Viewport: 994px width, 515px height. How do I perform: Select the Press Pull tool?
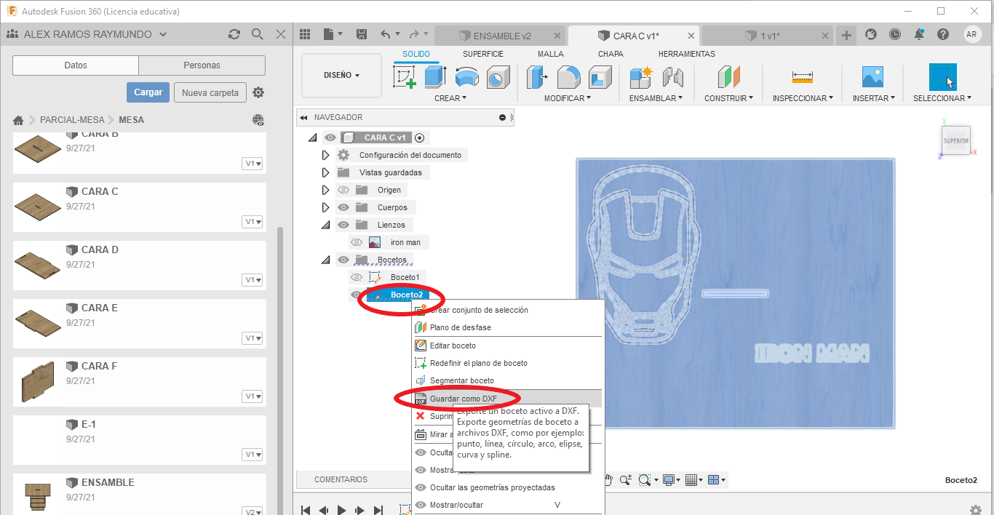click(537, 76)
